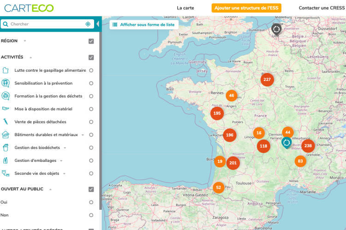346x230 pixels.
Task: Click the Seconde vie des objets icon
Action: click(x=6, y=173)
